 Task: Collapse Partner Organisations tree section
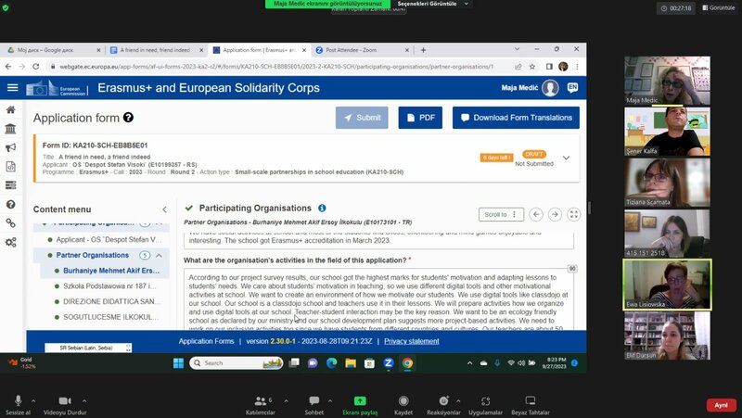(159, 255)
